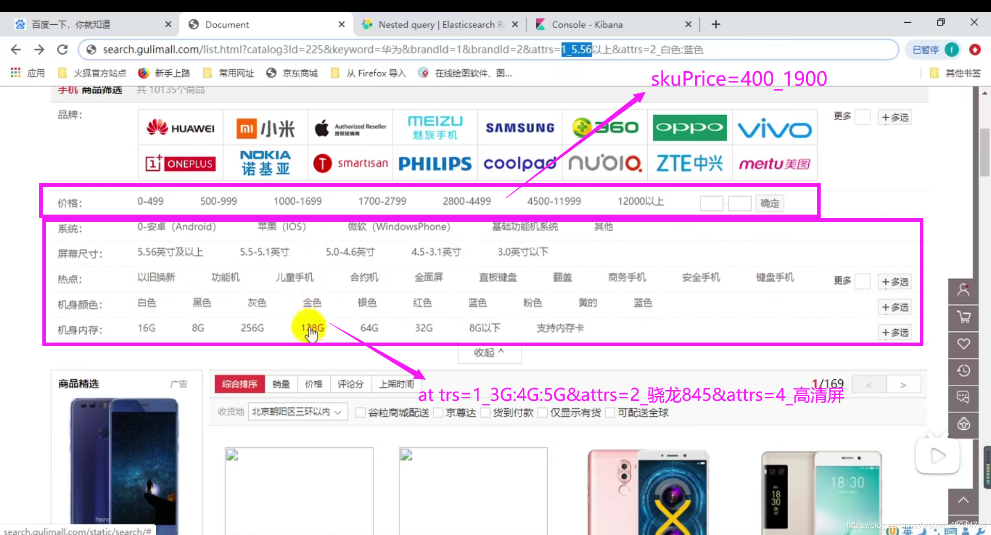The width and height of the screenshot is (991, 535).
Task: Sort results by 销量
Action: (281, 384)
